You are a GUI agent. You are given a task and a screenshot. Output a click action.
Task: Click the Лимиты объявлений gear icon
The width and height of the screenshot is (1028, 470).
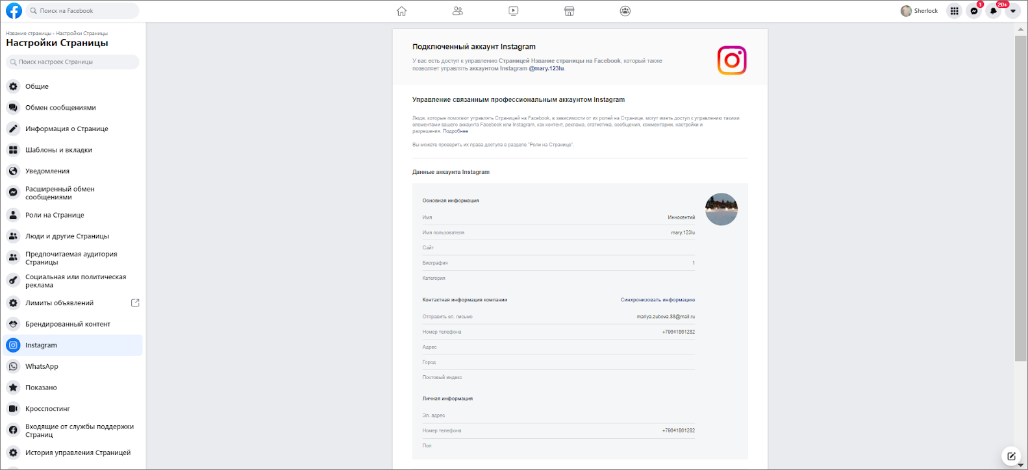click(x=13, y=303)
